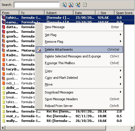Viewport: 135px width, 131px height.
Task: Click the yellow note icon beside delhi_ message
Action: click(x=4, y=88)
